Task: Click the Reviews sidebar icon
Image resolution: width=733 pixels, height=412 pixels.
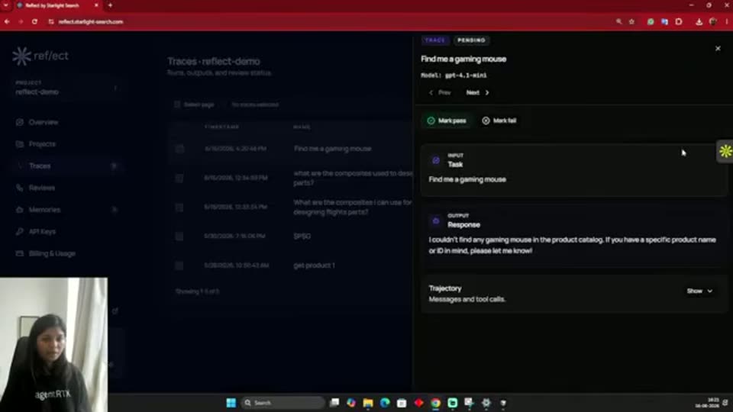Action: [x=20, y=188]
